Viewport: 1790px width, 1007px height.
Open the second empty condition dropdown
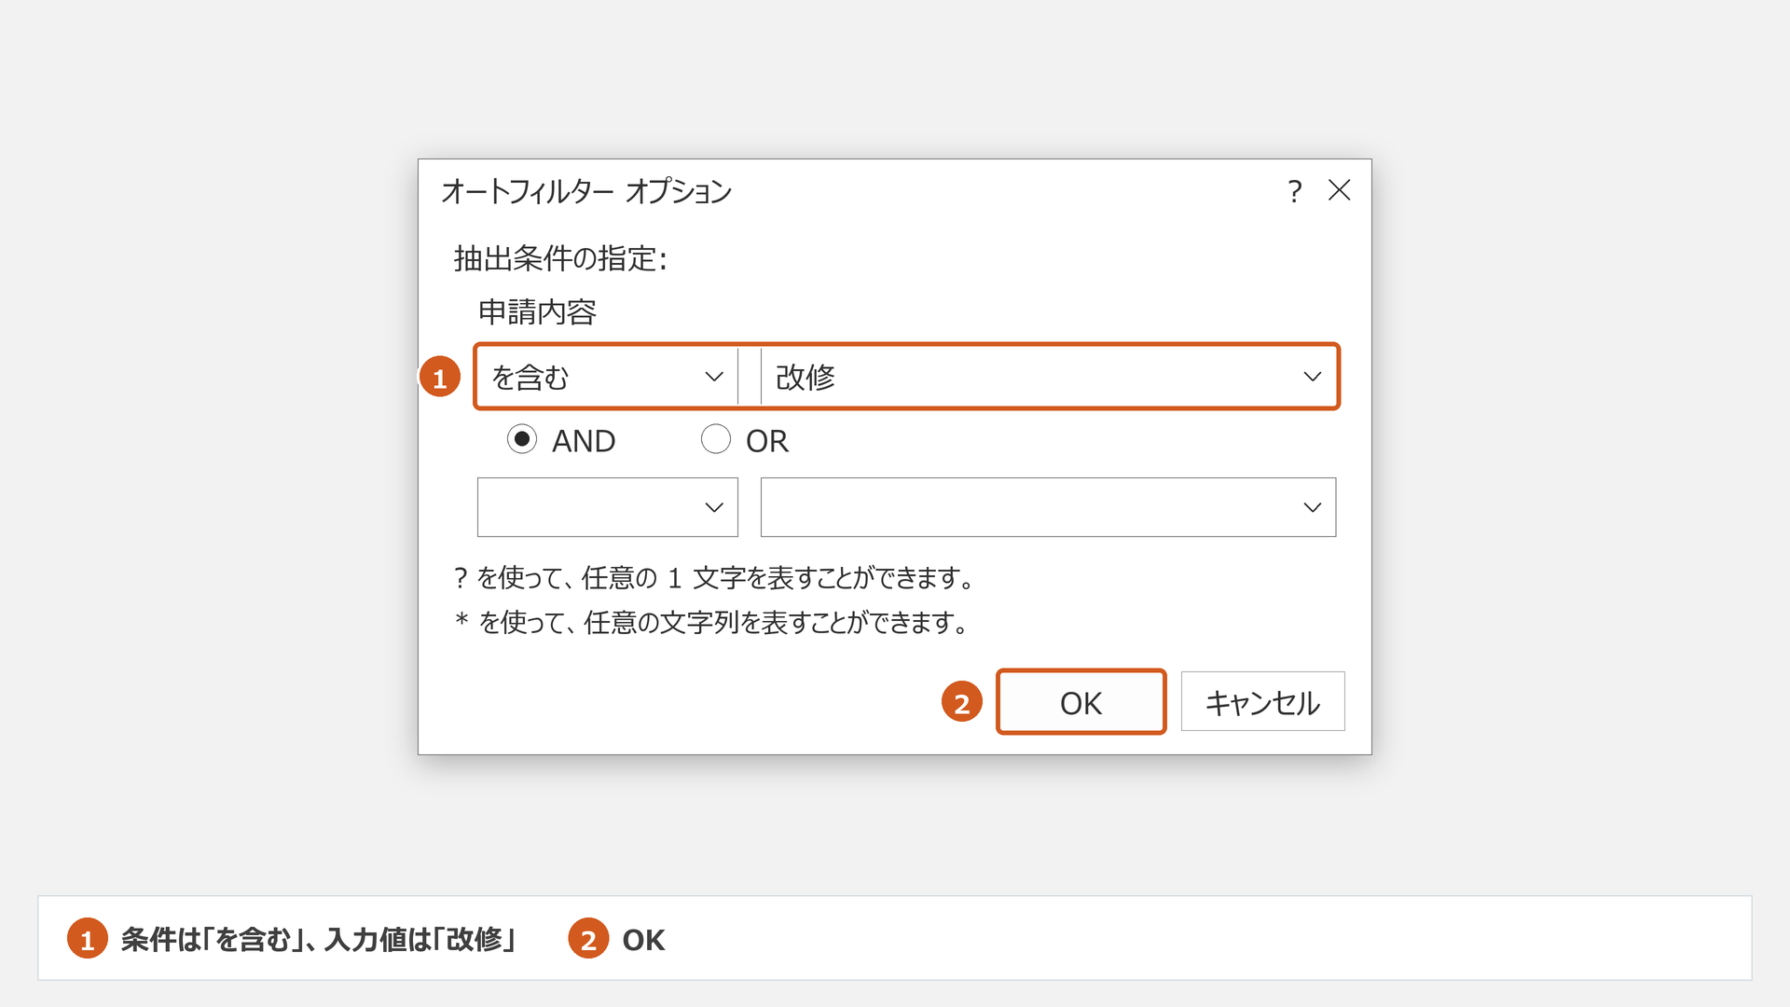tap(608, 507)
